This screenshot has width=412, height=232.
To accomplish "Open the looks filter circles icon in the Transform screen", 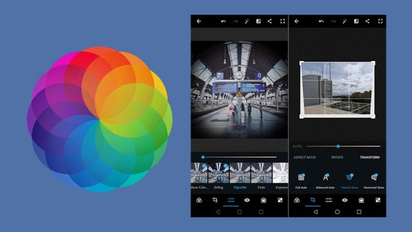I will (297, 200).
